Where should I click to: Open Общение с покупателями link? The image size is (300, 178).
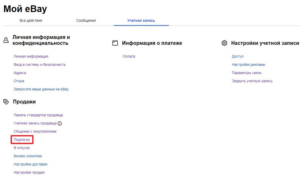point(35,132)
